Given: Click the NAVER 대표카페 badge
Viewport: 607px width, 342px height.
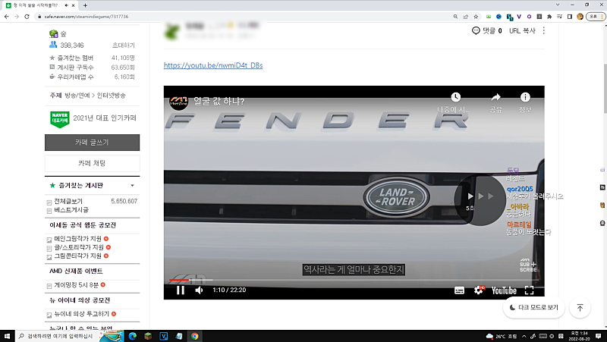Looking at the screenshot, I should (x=60, y=120).
